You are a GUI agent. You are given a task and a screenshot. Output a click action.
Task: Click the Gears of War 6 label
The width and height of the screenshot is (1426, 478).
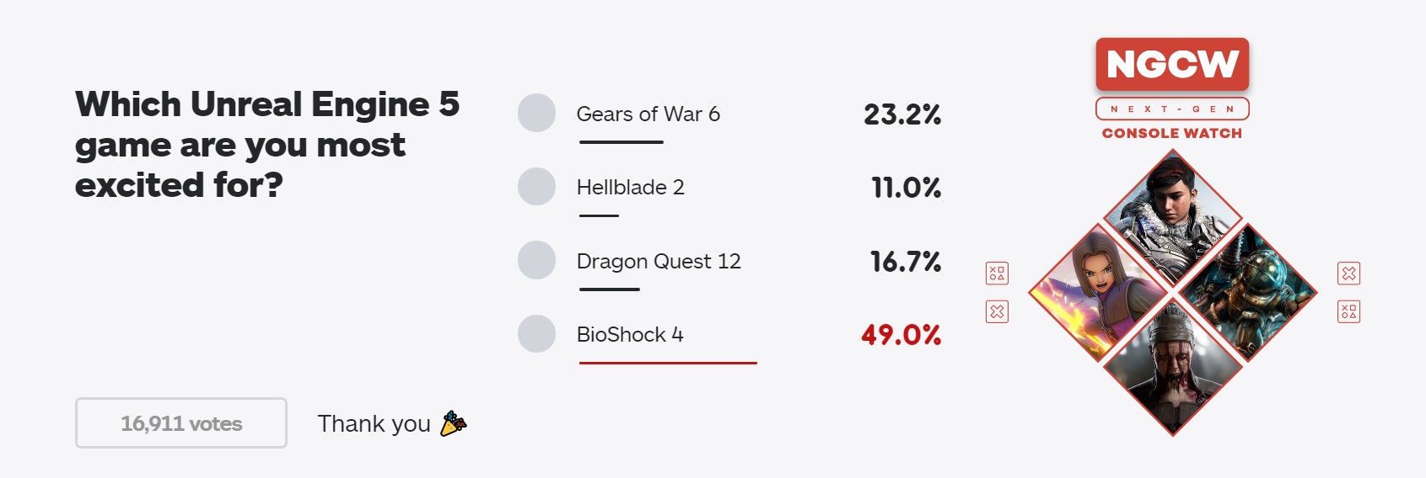click(x=648, y=114)
